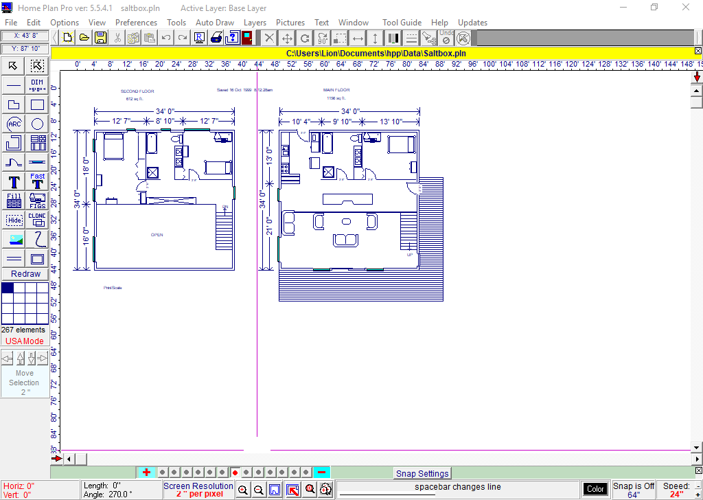Open the File menu
The width and height of the screenshot is (703, 500).
[x=11, y=23]
